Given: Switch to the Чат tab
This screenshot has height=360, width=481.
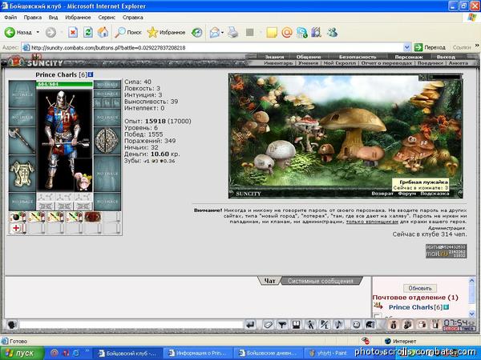Looking at the screenshot, I should pyautogui.click(x=269, y=281).
